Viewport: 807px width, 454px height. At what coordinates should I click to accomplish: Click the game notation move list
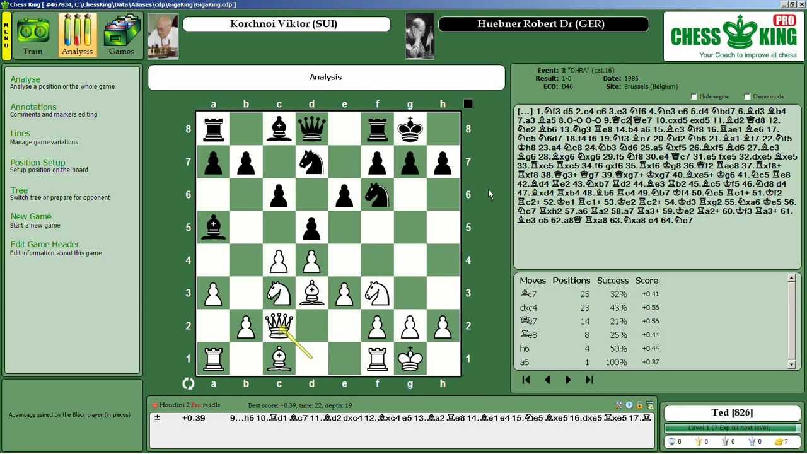pos(658,187)
